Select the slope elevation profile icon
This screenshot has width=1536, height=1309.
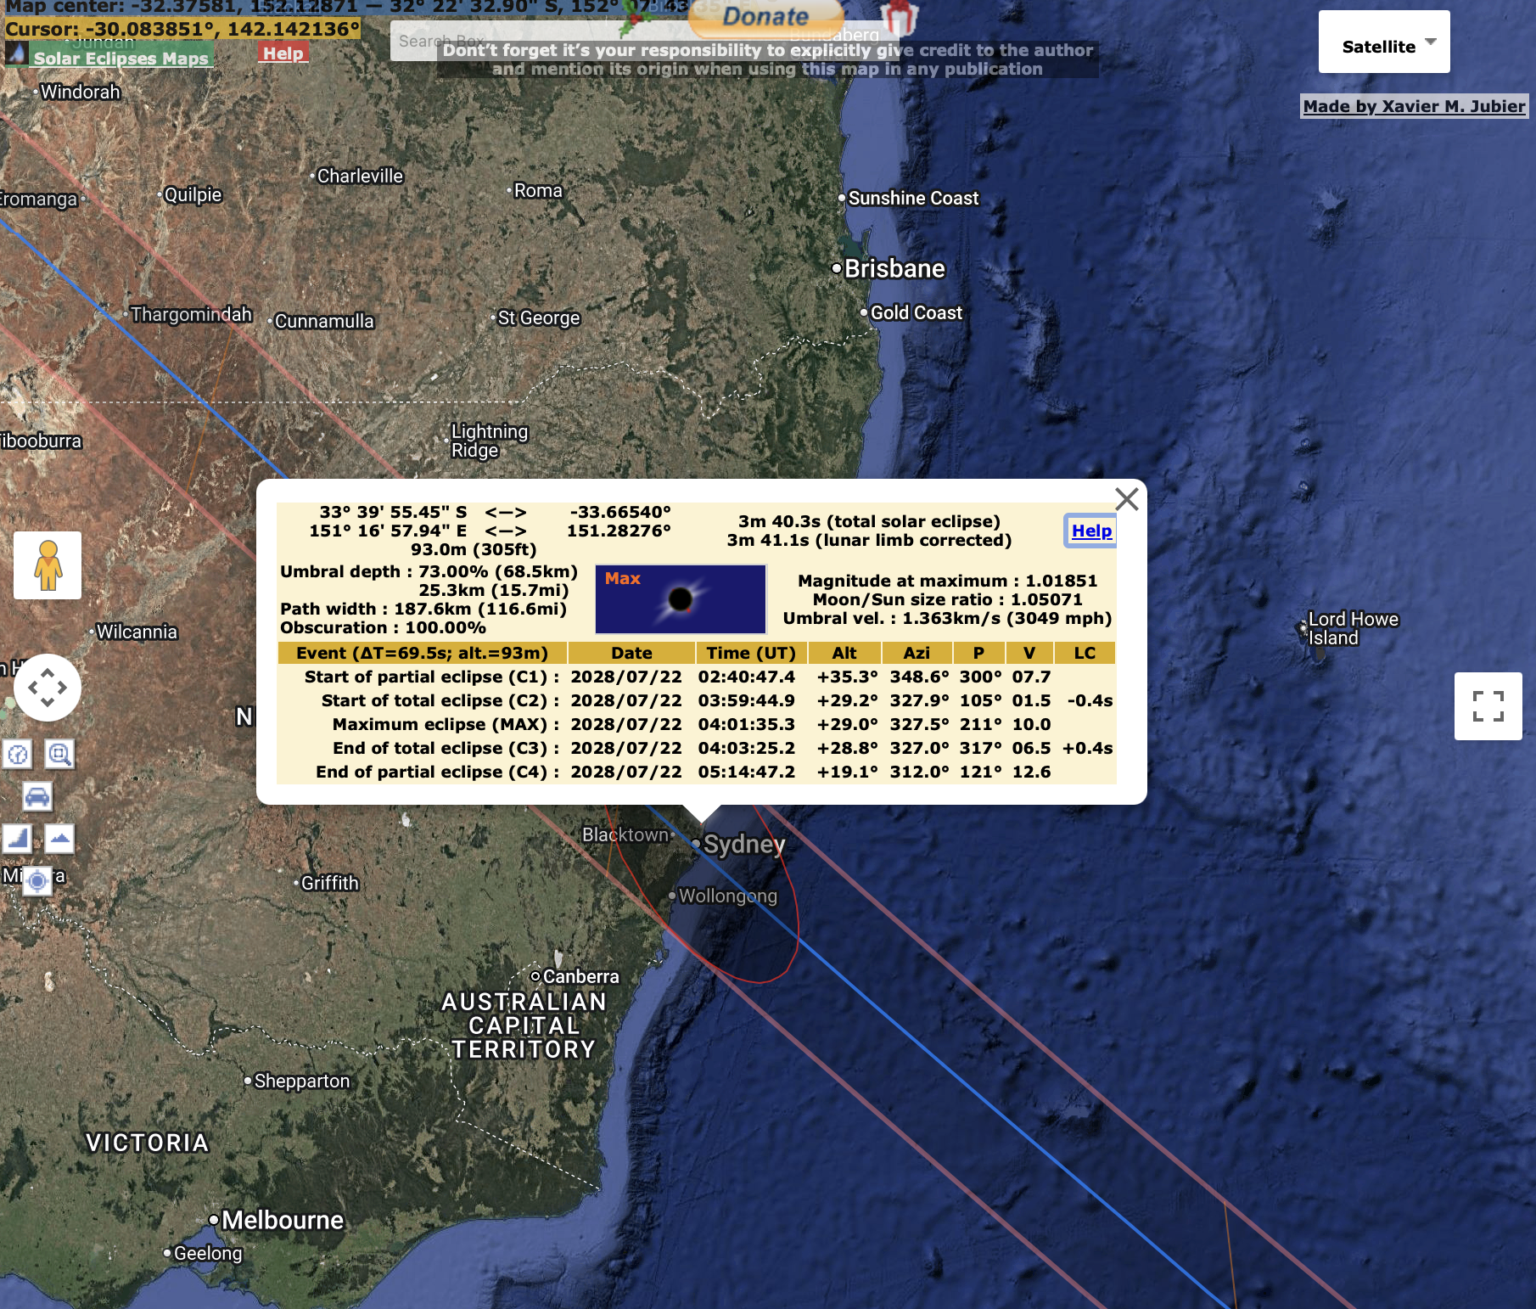click(x=17, y=839)
